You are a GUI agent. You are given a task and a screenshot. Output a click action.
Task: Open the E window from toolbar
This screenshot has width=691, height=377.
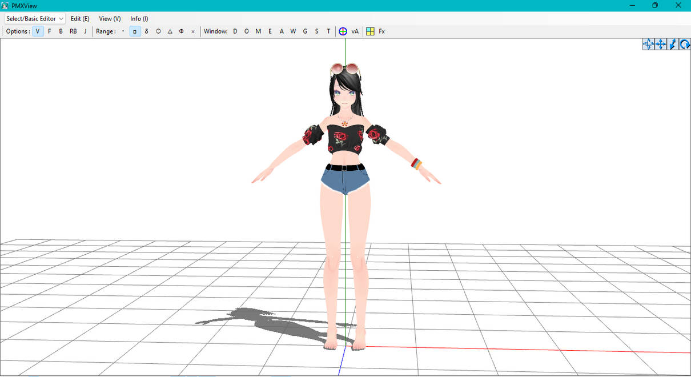[270, 31]
